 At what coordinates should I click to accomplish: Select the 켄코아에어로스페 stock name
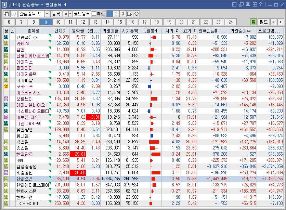(32, 56)
